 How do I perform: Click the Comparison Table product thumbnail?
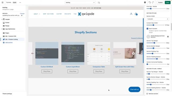99,53
